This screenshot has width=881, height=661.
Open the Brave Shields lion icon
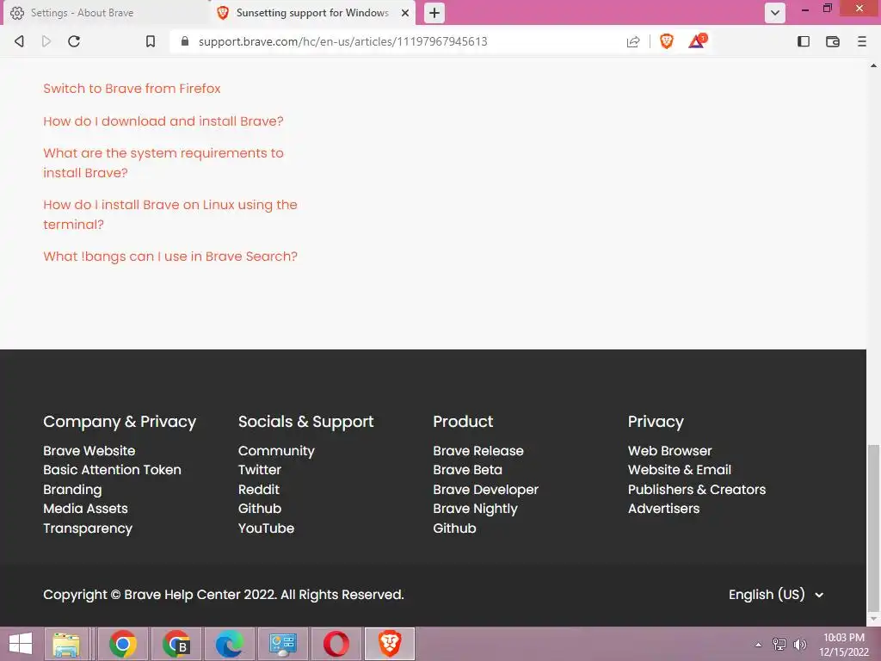coord(667,41)
